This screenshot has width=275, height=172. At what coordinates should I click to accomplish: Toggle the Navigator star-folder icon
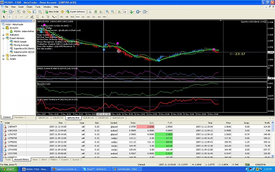(29, 12)
